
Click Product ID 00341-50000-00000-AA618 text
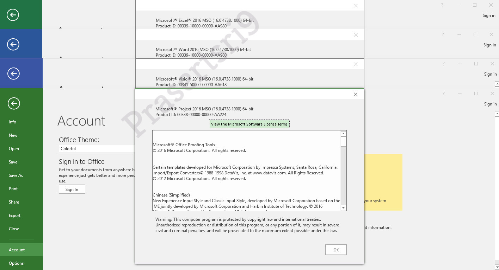click(191, 85)
